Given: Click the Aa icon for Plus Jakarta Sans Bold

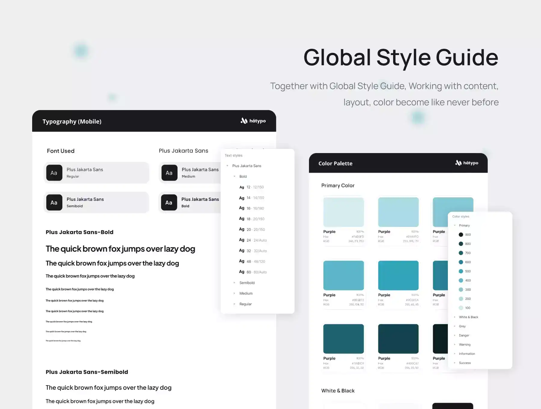Looking at the screenshot, I should (x=169, y=203).
